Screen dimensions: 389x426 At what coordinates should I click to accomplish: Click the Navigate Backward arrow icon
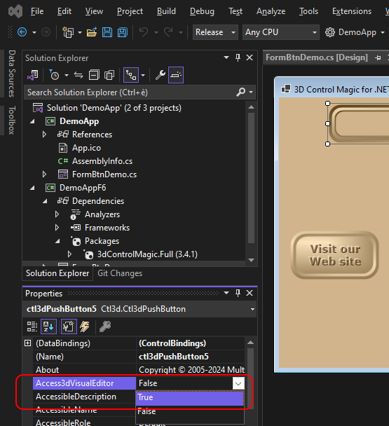(x=22, y=32)
